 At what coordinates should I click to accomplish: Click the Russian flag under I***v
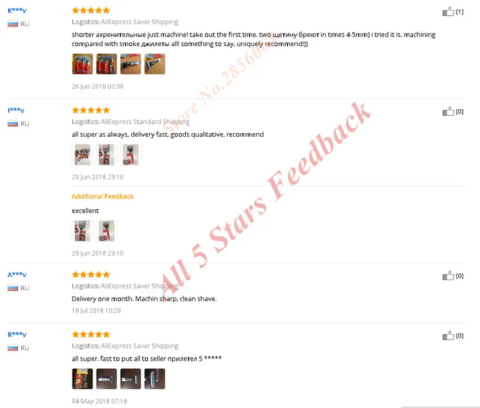13,124
